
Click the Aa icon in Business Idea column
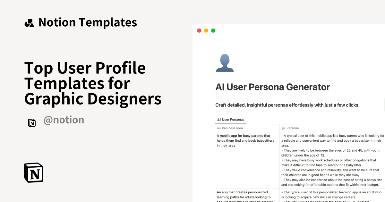[219, 128]
